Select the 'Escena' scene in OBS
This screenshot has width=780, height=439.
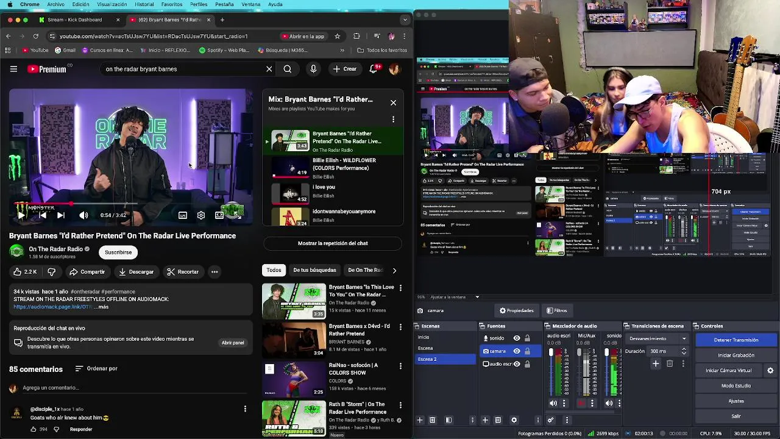[445, 348]
